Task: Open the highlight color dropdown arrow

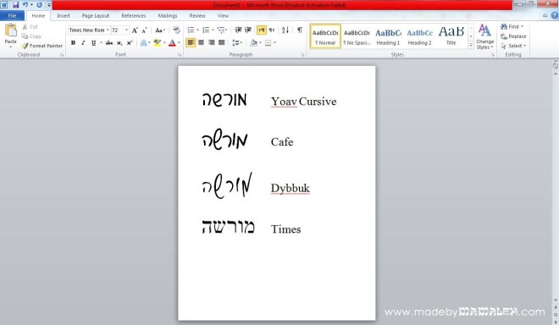Action: [164, 43]
